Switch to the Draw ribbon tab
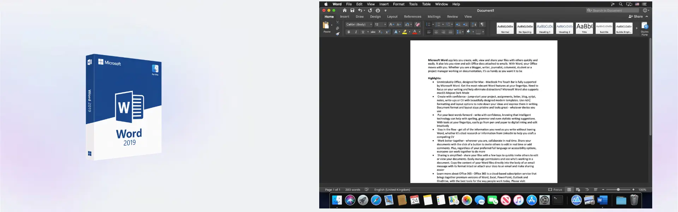The width and height of the screenshot is (678, 212). coord(359,17)
